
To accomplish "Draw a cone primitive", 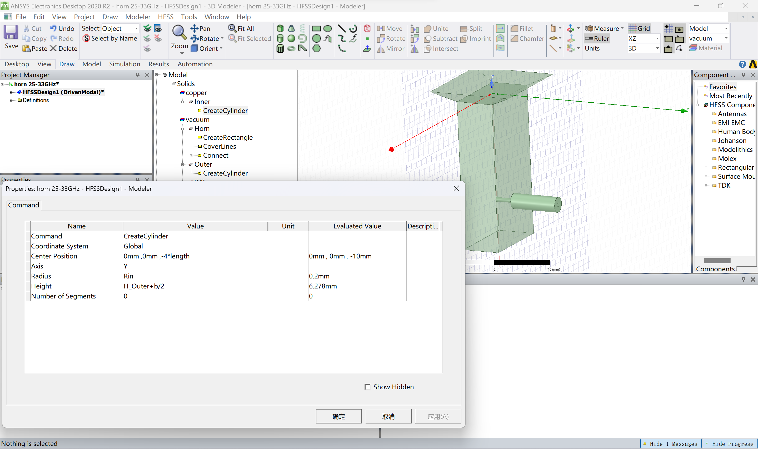I will (x=291, y=28).
